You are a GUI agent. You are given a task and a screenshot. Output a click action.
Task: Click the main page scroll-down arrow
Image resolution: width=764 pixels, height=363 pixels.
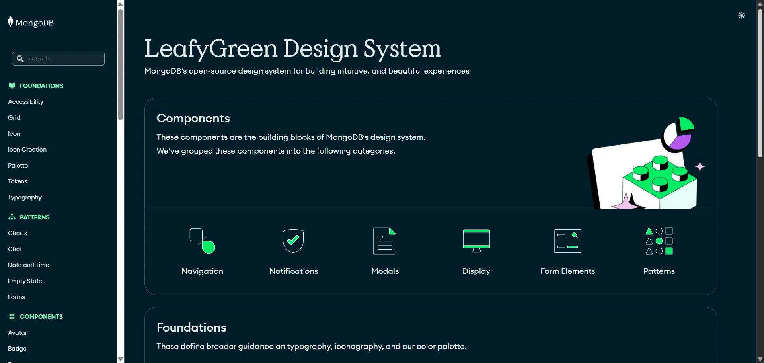[x=760, y=359]
